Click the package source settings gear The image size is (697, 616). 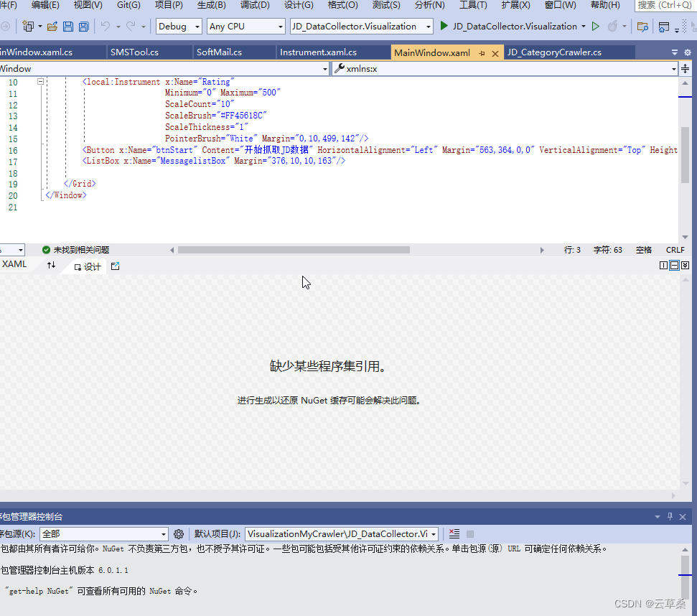[x=179, y=534]
